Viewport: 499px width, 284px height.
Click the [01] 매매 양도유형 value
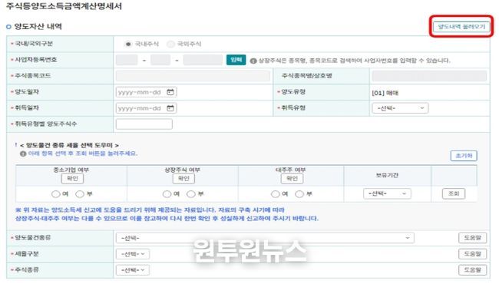(x=385, y=93)
